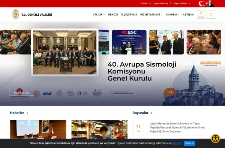Viewport: 225px width, 148px height.
Task: Open the weather 22°C widget
Action: (x=201, y=15)
